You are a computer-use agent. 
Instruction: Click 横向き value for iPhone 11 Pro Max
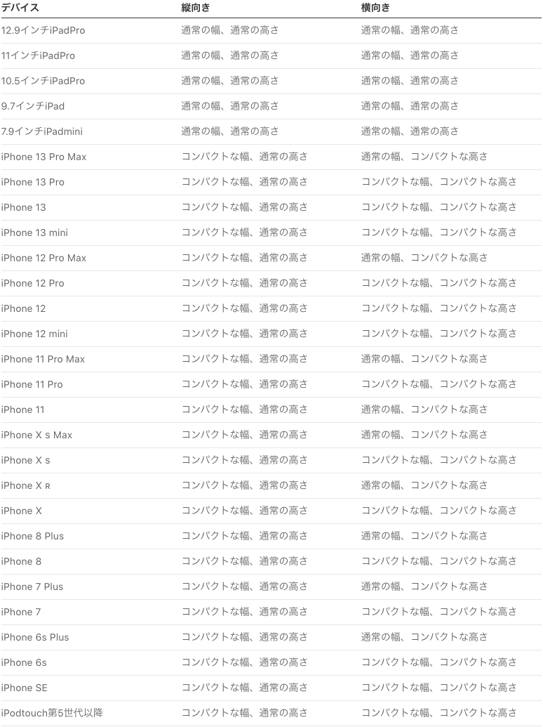424,359
